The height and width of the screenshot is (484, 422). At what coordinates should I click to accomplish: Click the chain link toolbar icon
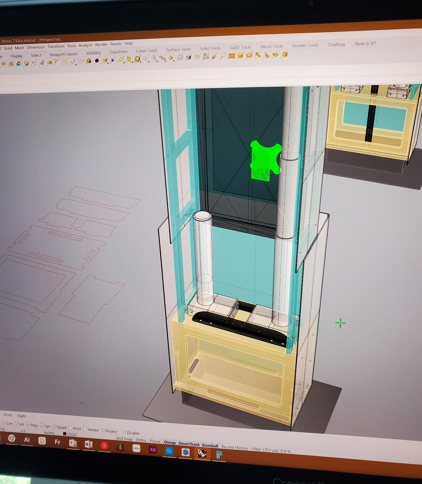tap(162, 58)
